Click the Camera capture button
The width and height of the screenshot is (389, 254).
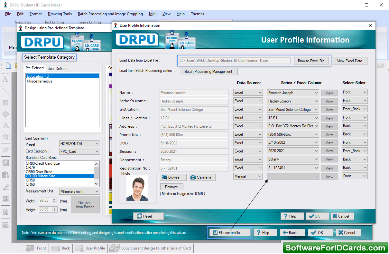point(202,177)
